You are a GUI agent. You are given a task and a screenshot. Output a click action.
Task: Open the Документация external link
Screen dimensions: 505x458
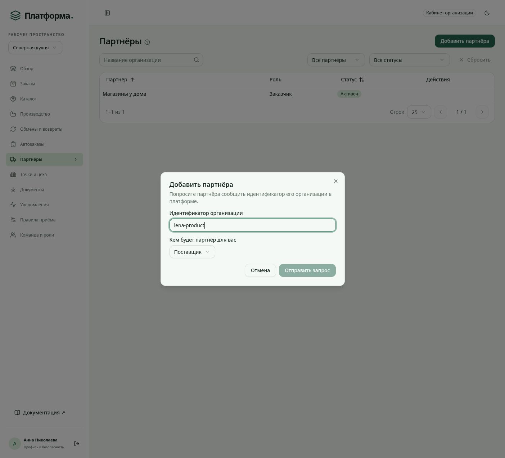pos(40,413)
